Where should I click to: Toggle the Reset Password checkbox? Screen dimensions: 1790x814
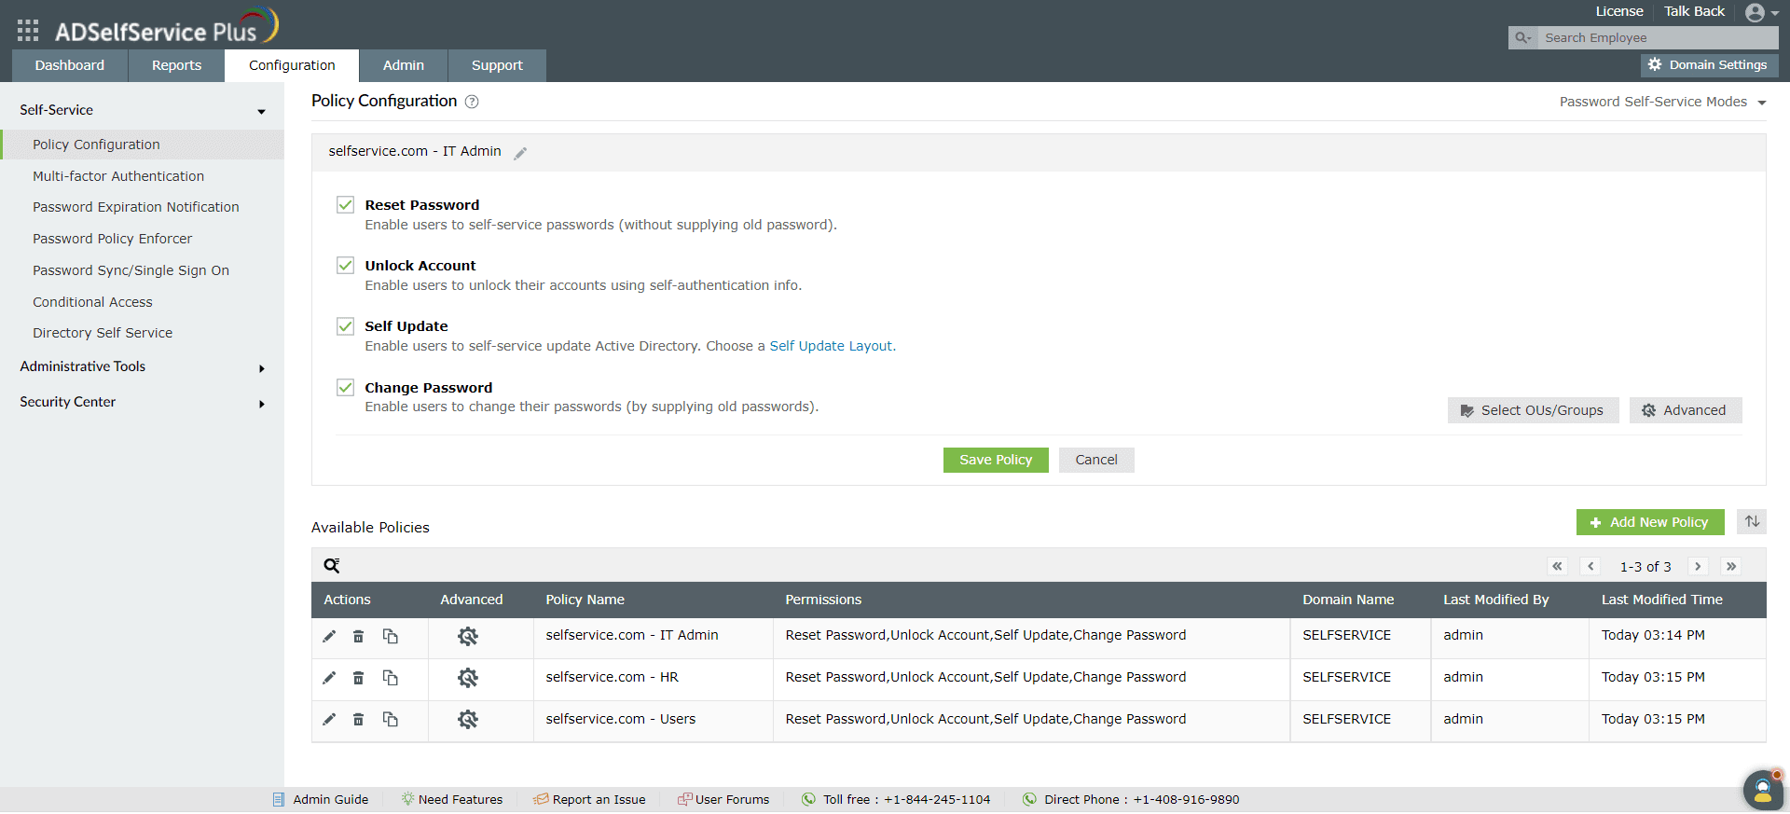(x=346, y=205)
